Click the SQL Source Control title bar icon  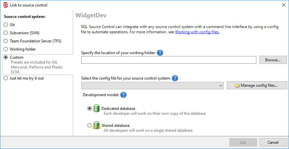tap(5, 5)
